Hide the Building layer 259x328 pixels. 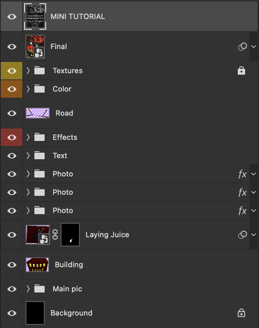point(12,265)
